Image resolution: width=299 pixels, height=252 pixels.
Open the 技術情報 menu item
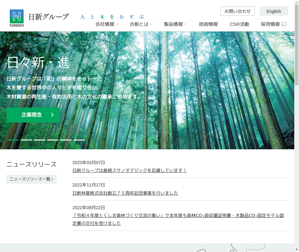[x=208, y=24]
